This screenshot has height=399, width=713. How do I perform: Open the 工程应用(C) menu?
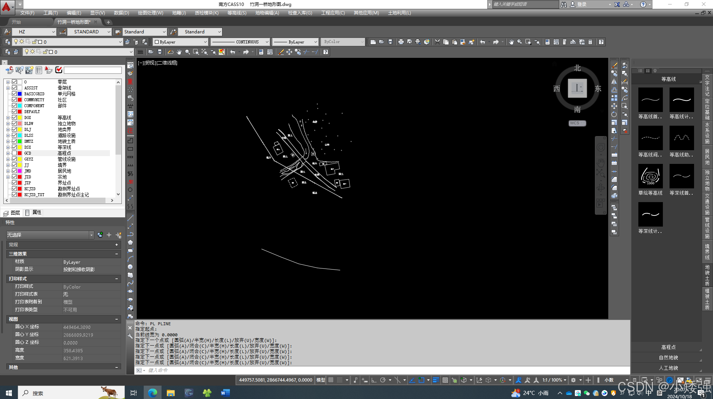(333, 13)
